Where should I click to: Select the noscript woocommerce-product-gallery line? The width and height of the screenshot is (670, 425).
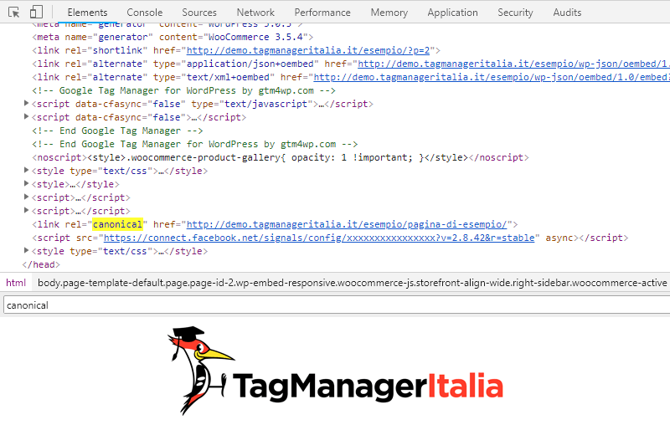pos(281,157)
